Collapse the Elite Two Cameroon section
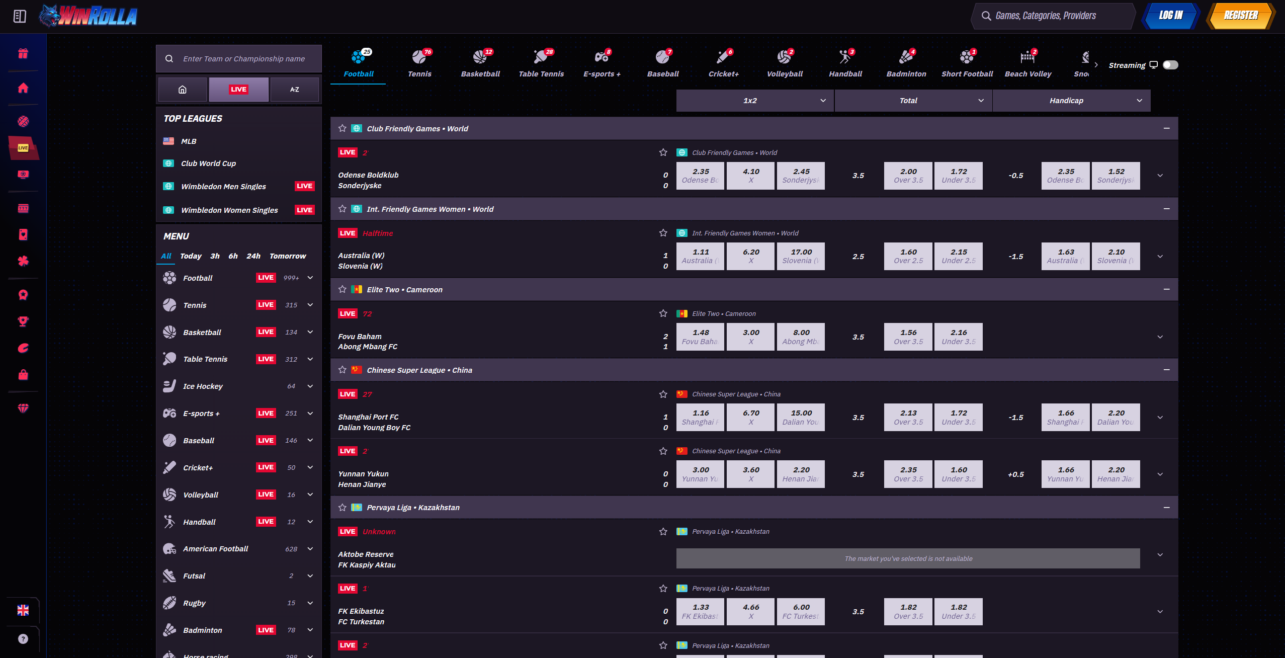 1166,289
